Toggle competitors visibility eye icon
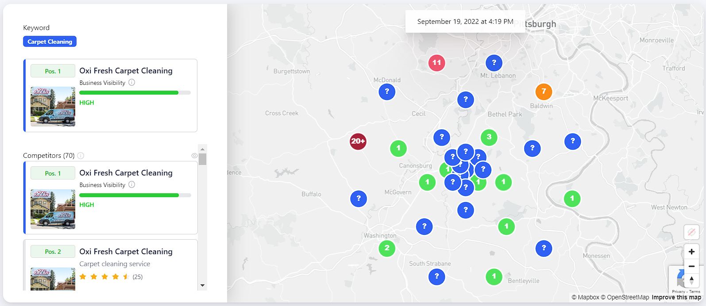The height and width of the screenshot is (306, 706). click(194, 156)
